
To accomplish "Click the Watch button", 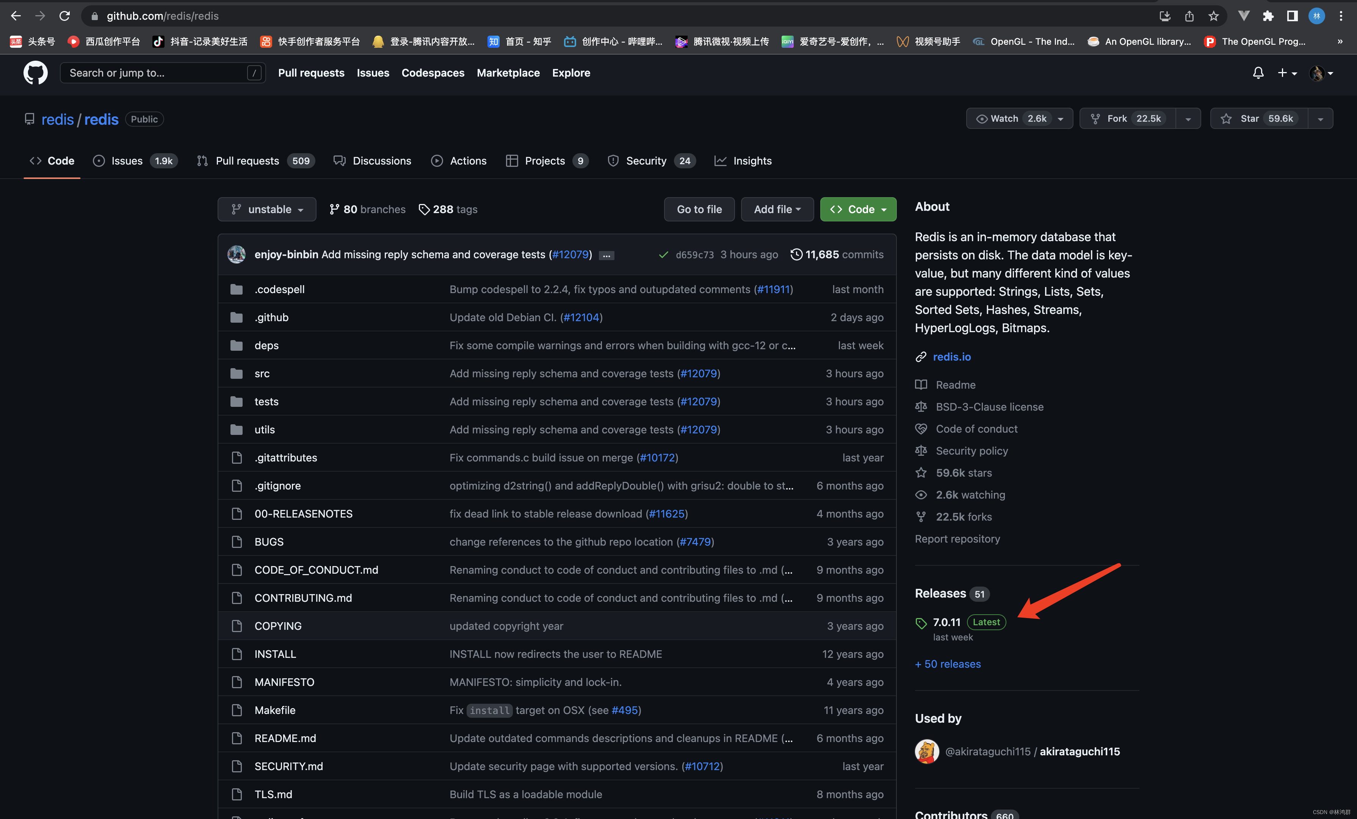I will click(x=1019, y=118).
